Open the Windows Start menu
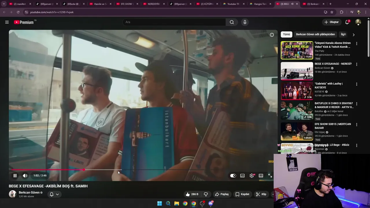This screenshot has height=208, width=370. point(160,203)
